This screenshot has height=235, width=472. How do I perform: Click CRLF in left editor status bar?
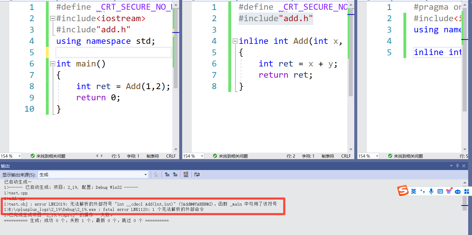(171, 156)
